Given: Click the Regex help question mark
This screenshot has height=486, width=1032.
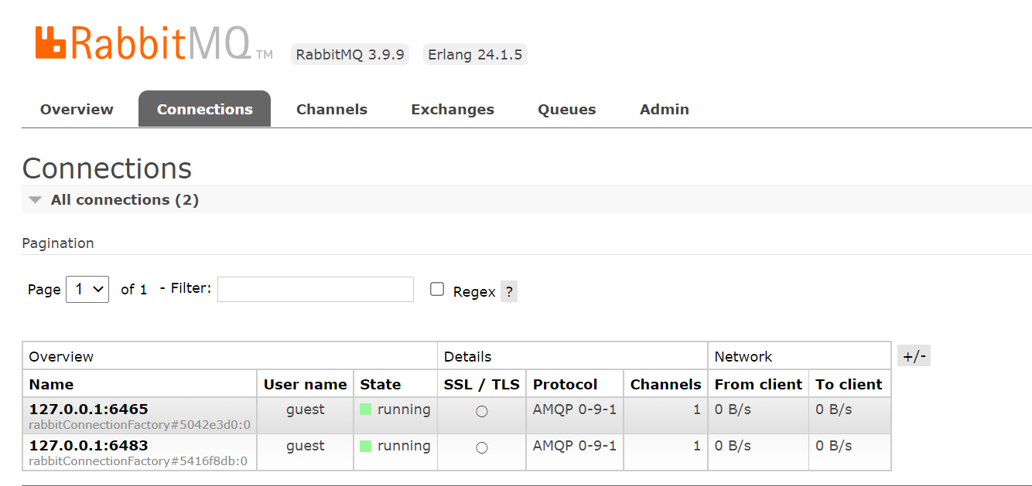Looking at the screenshot, I should click(x=508, y=291).
